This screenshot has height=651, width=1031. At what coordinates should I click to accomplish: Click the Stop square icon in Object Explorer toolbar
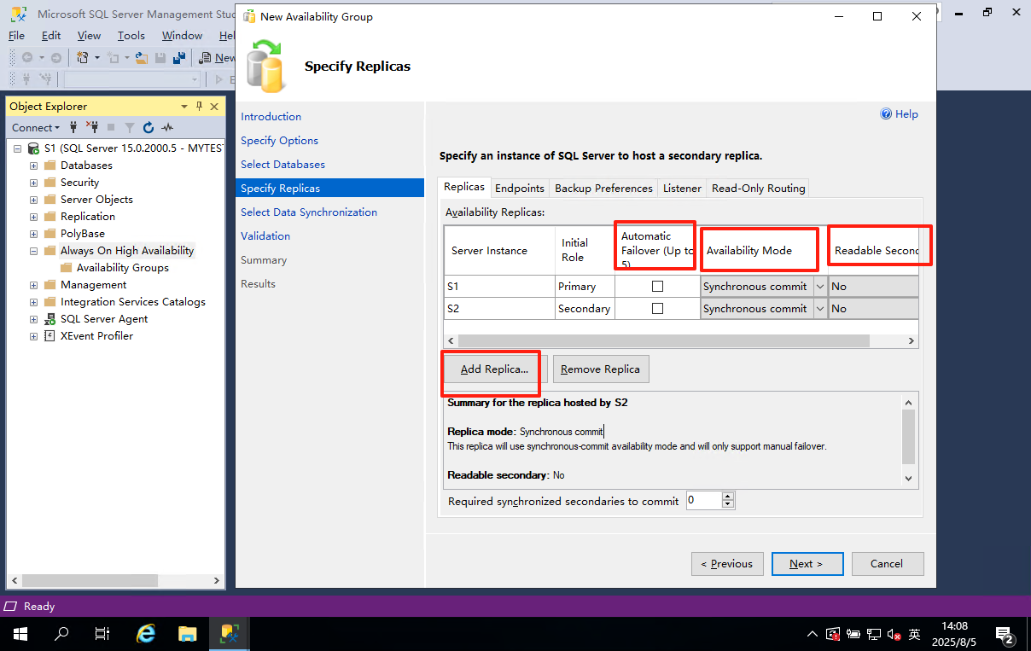[x=111, y=127]
